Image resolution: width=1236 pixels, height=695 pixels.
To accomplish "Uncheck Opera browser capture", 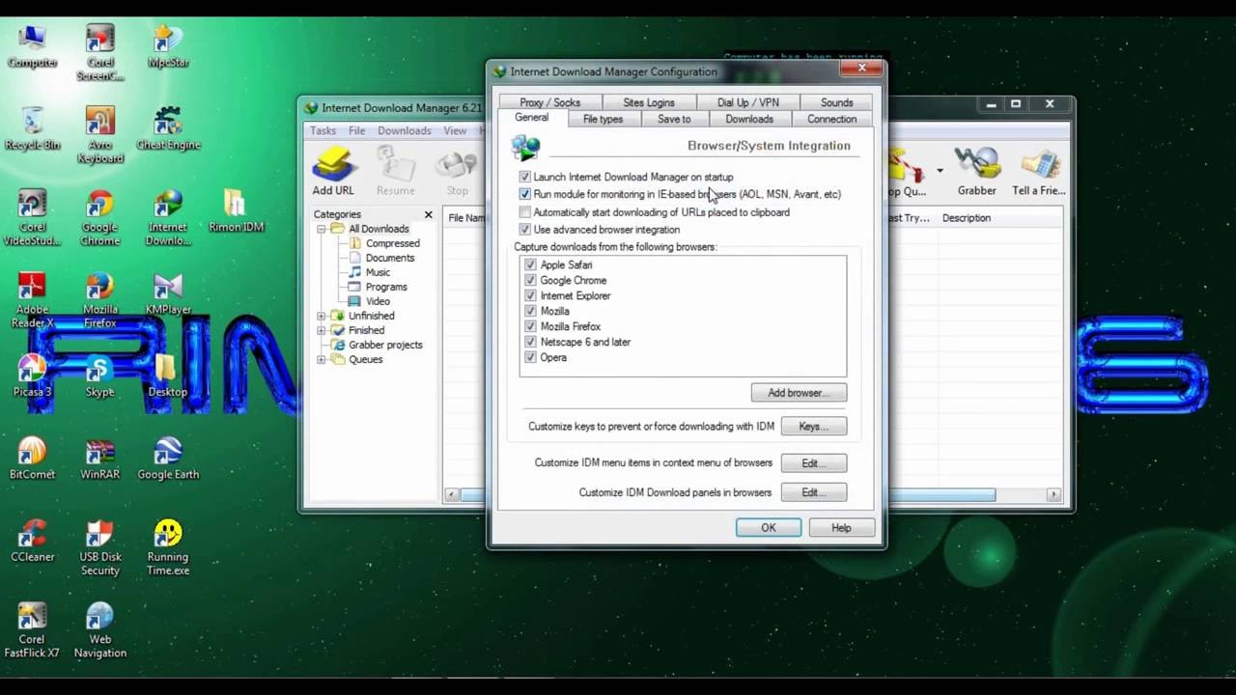I will click(x=530, y=357).
